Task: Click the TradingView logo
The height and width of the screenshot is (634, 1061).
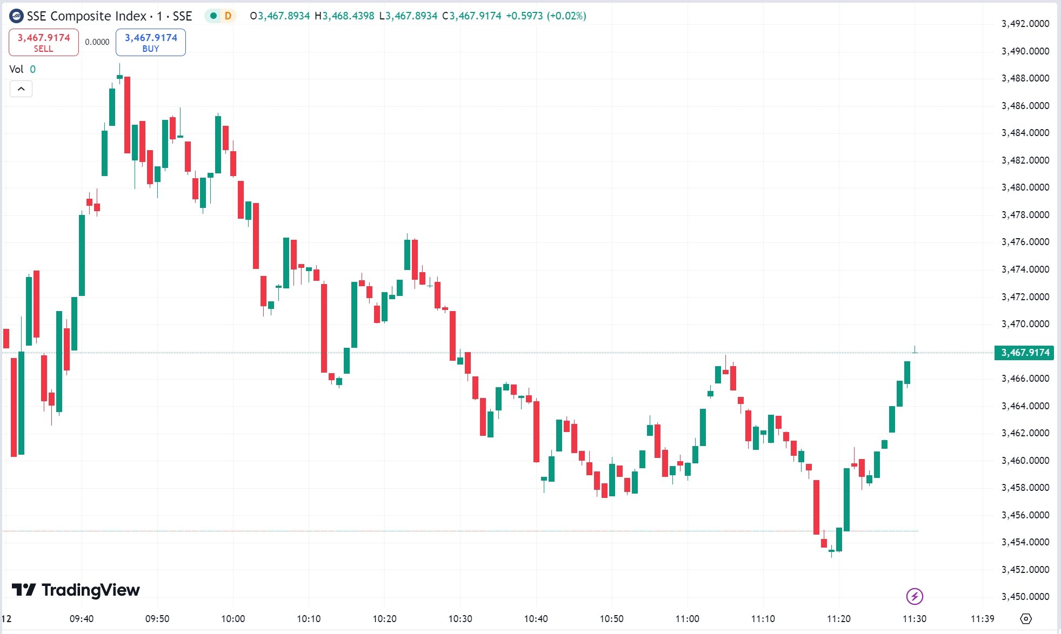Action: click(x=76, y=590)
